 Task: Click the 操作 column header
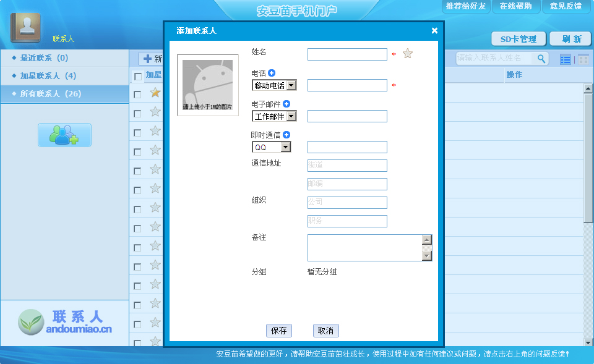[x=514, y=75]
